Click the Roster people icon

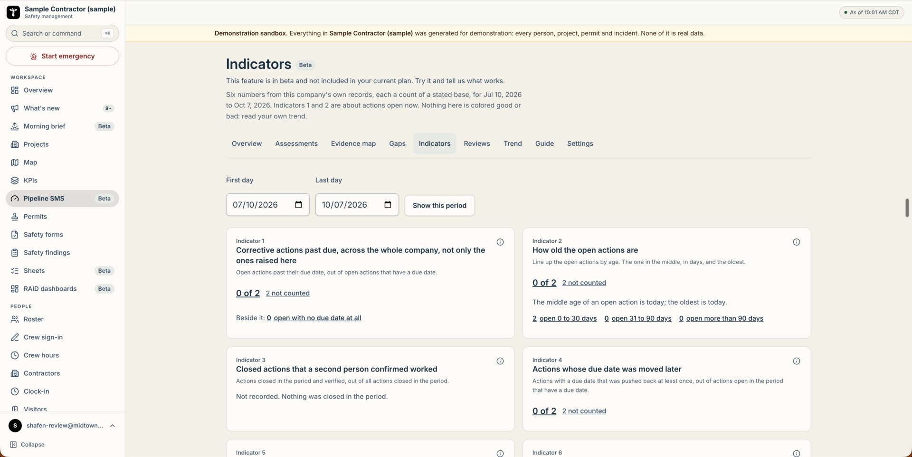tap(15, 319)
